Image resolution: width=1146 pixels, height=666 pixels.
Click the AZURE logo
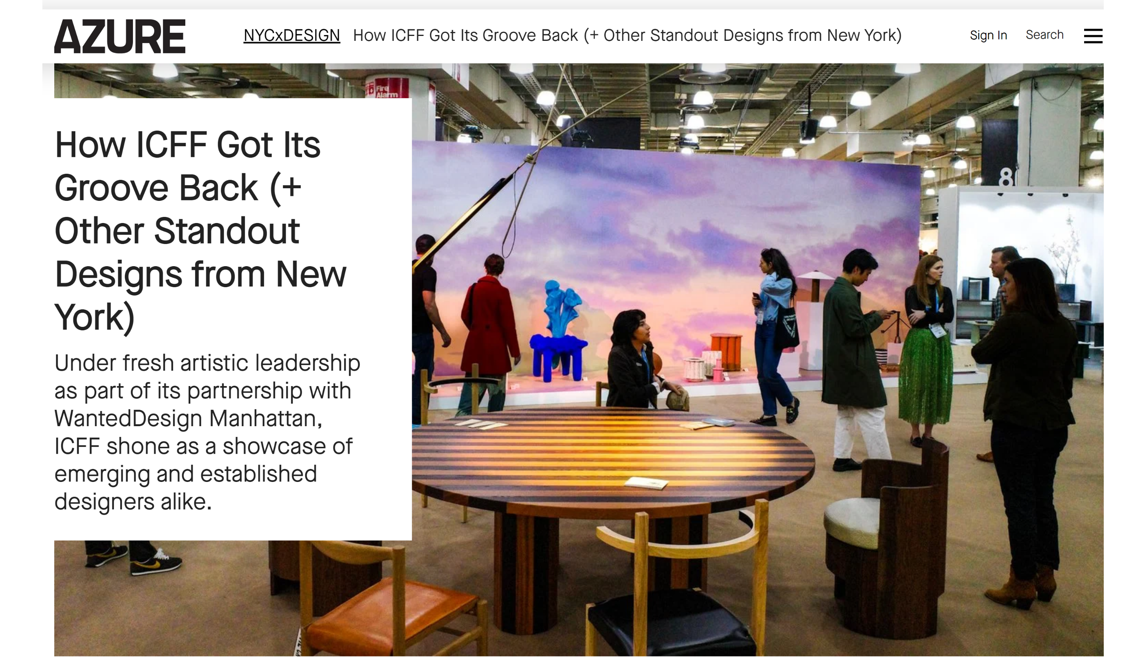[120, 36]
